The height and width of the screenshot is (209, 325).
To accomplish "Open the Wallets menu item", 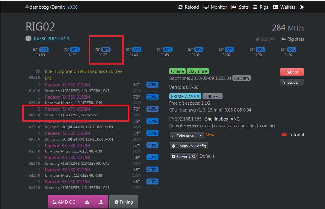I will point(284,7).
